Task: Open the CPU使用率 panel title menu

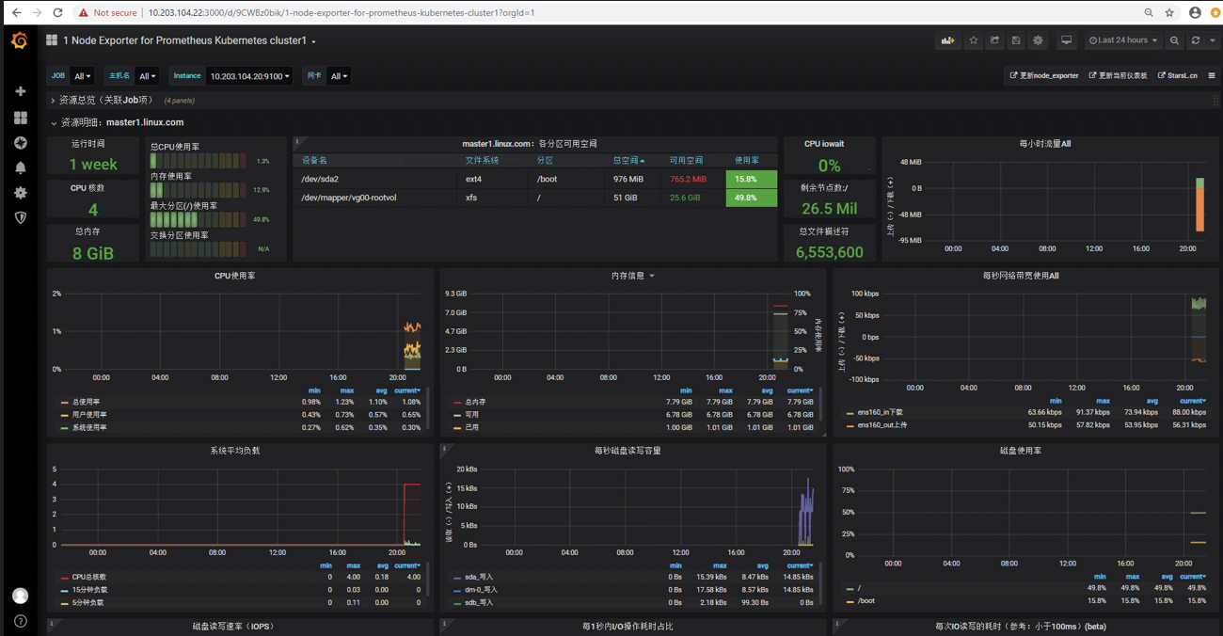Action: click(234, 276)
